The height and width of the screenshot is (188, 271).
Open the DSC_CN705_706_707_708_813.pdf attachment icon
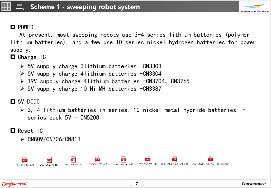[x=210, y=159]
